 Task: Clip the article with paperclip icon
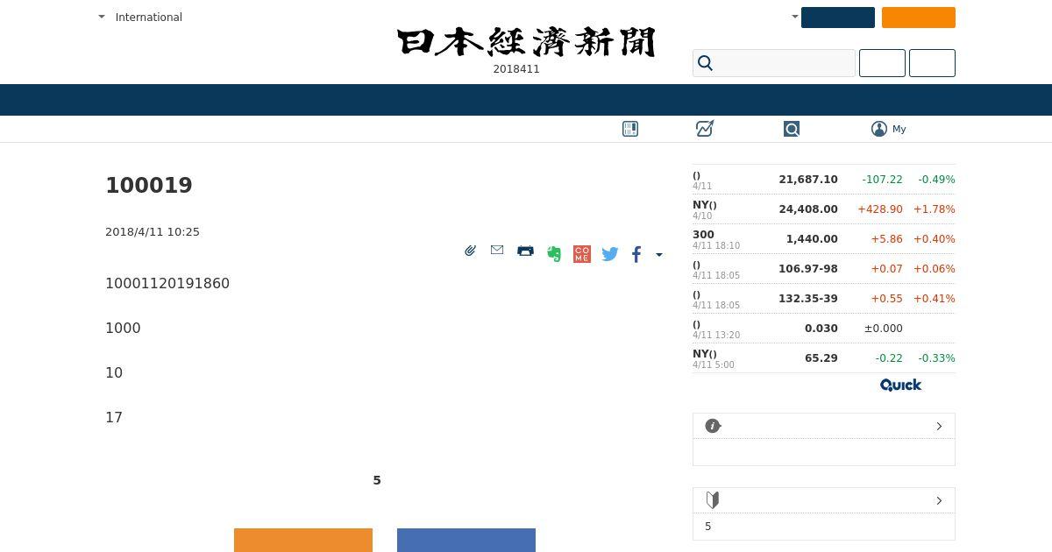471,251
